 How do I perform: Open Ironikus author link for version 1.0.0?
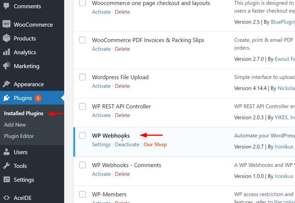[x=284, y=176]
